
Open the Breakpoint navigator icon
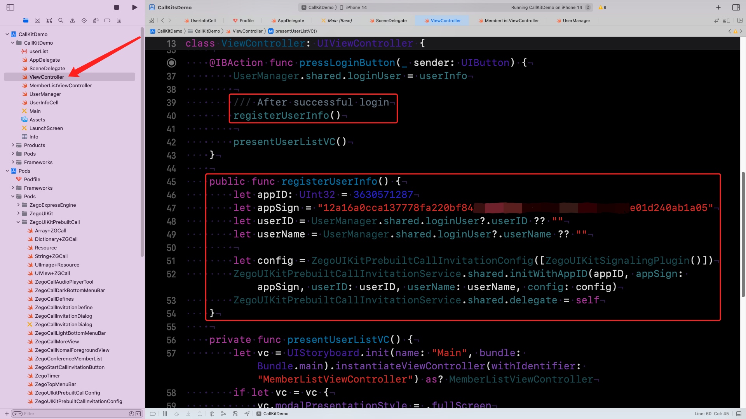pyautogui.click(x=107, y=21)
